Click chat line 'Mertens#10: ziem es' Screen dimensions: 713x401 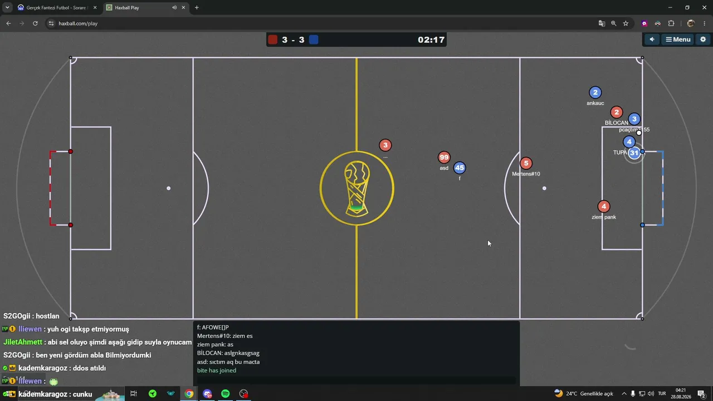225,336
